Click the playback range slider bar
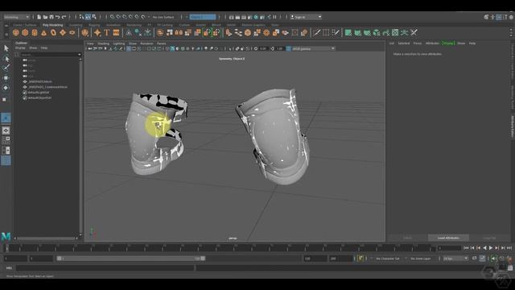This screenshot has width=515, height=290. (131, 259)
